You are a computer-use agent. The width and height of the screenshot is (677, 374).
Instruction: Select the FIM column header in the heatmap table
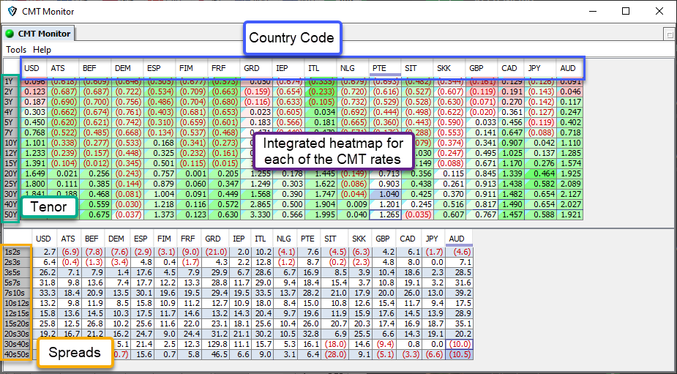[x=191, y=68]
